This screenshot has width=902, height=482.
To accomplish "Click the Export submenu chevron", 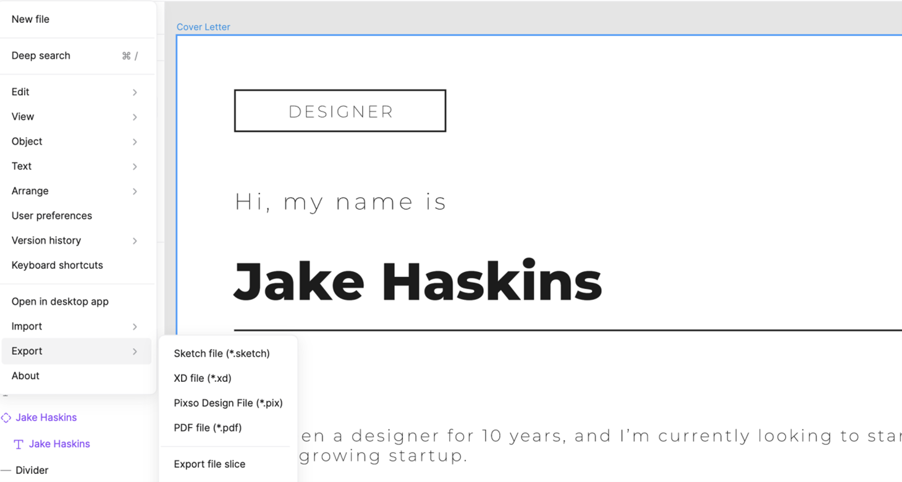I will (x=135, y=351).
